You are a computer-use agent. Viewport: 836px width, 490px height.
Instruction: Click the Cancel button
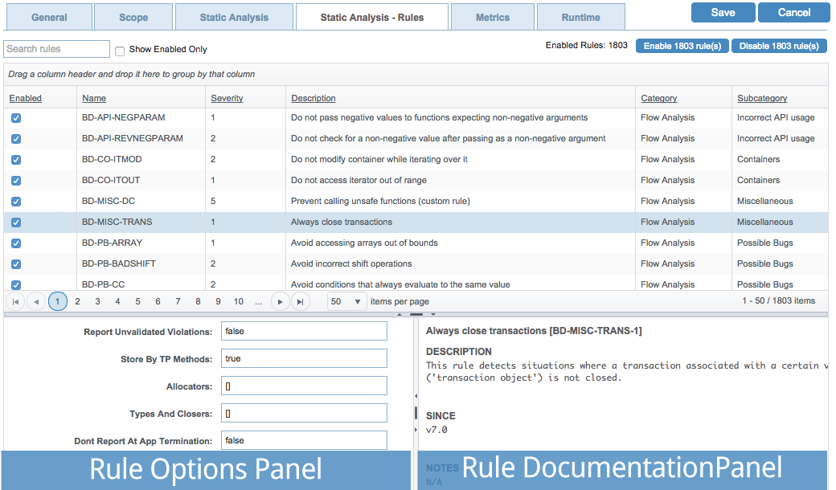[x=794, y=12]
